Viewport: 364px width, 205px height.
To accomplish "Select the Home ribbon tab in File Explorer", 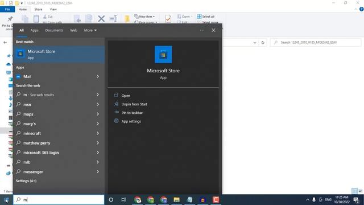I will click(23, 9).
